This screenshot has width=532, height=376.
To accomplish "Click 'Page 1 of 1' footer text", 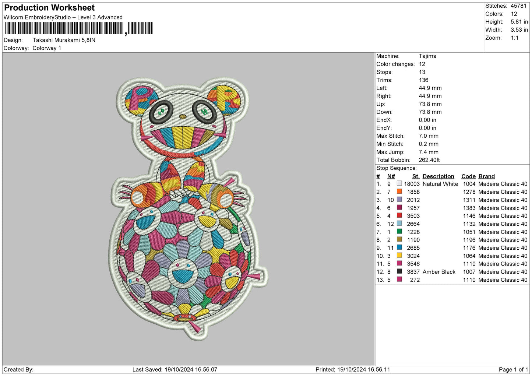I will 513,369.
